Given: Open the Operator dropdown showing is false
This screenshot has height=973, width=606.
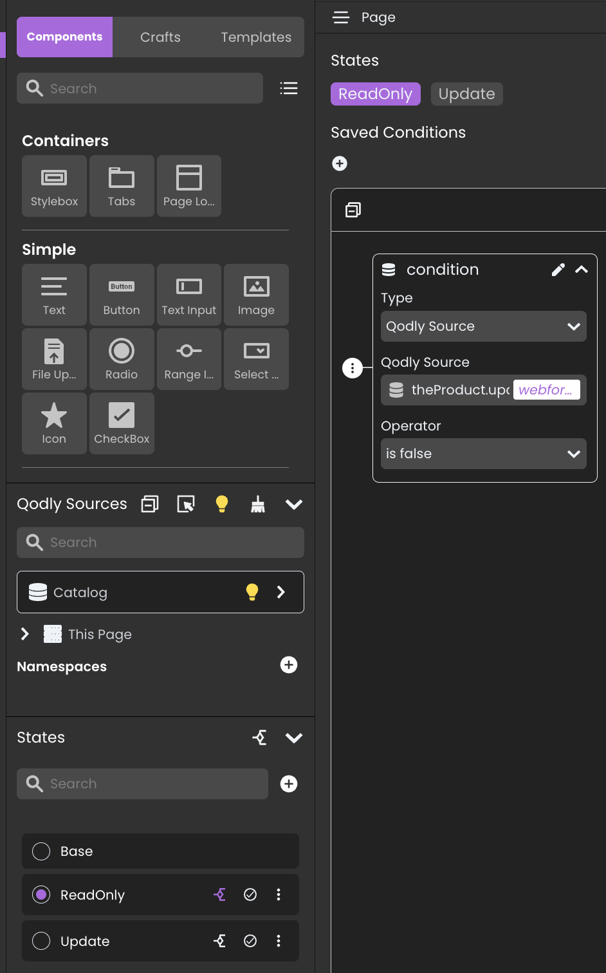Looking at the screenshot, I should pos(483,454).
